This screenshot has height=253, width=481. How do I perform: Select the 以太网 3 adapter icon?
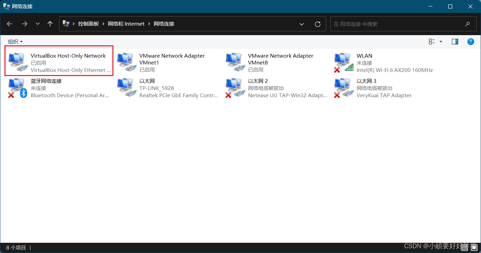click(344, 88)
